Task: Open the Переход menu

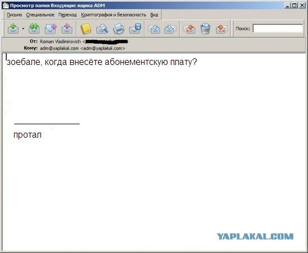Action: [68, 15]
